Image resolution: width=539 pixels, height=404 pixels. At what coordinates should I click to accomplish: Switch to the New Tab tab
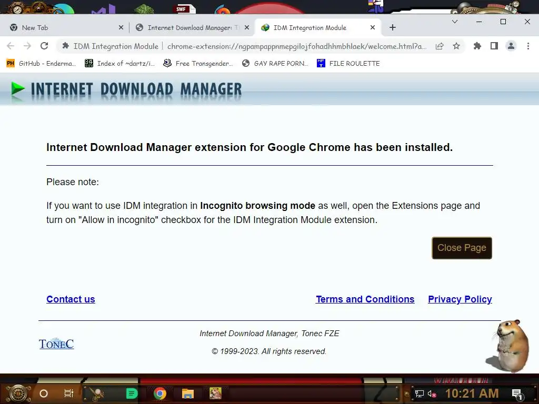pyautogui.click(x=64, y=27)
